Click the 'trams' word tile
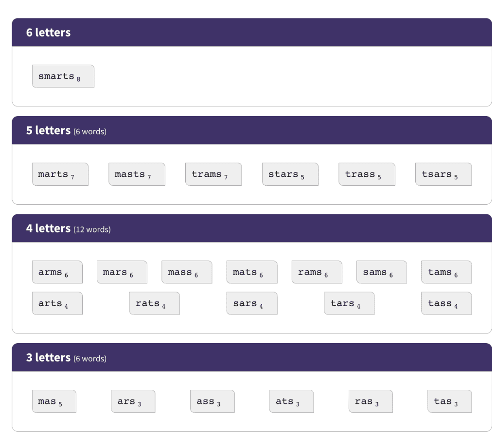 tap(213, 174)
